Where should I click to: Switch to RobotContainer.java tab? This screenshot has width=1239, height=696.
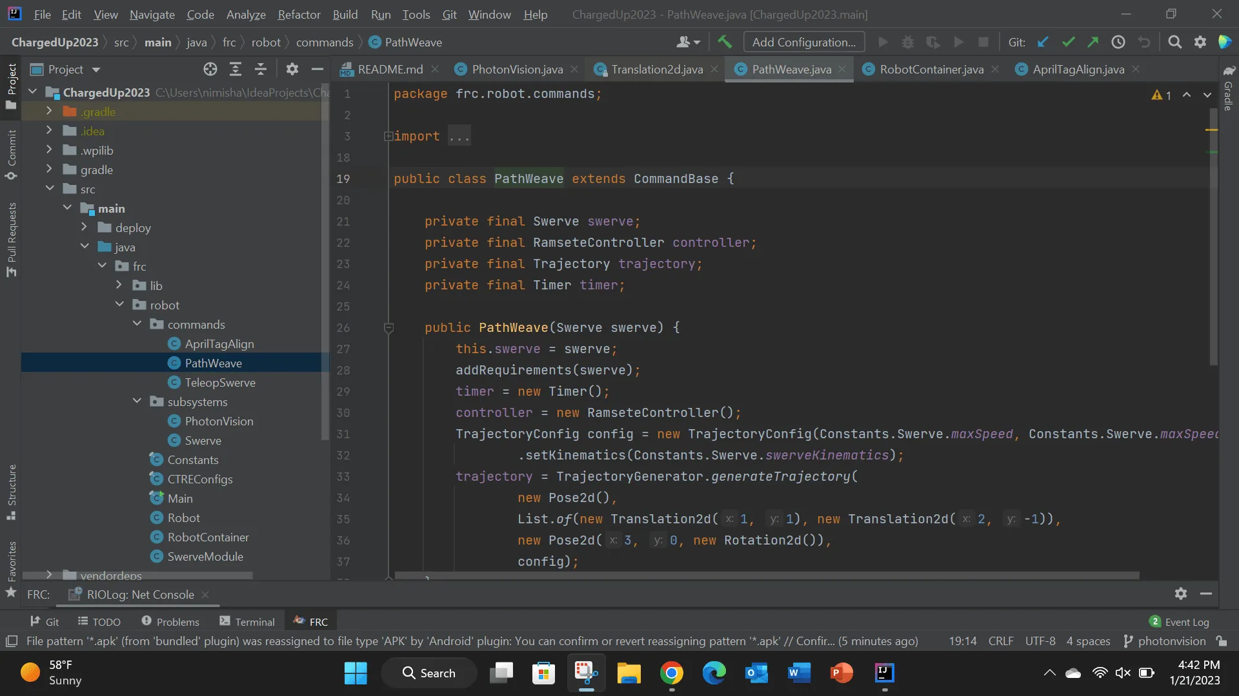pos(931,70)
